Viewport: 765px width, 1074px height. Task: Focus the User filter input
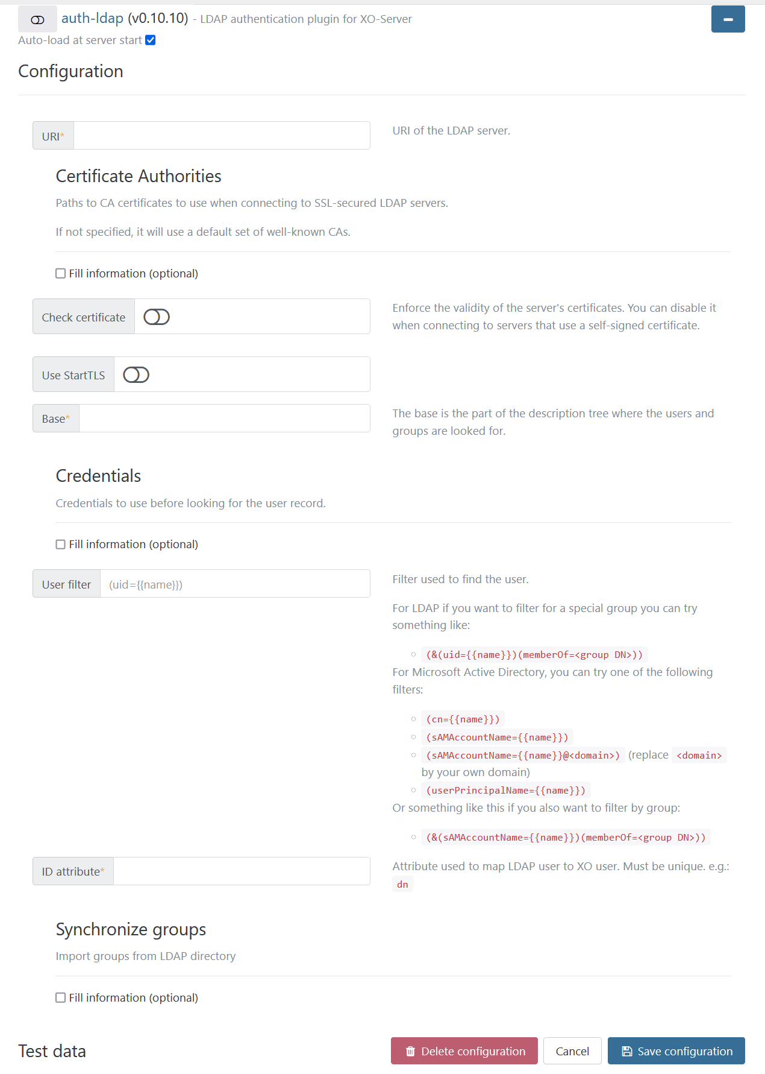234,583
